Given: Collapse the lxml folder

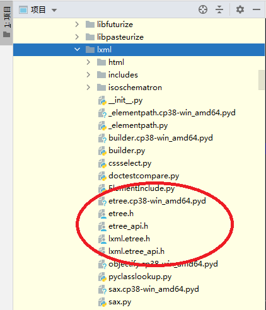Looking at the screenshot, I should click(77, 50).
